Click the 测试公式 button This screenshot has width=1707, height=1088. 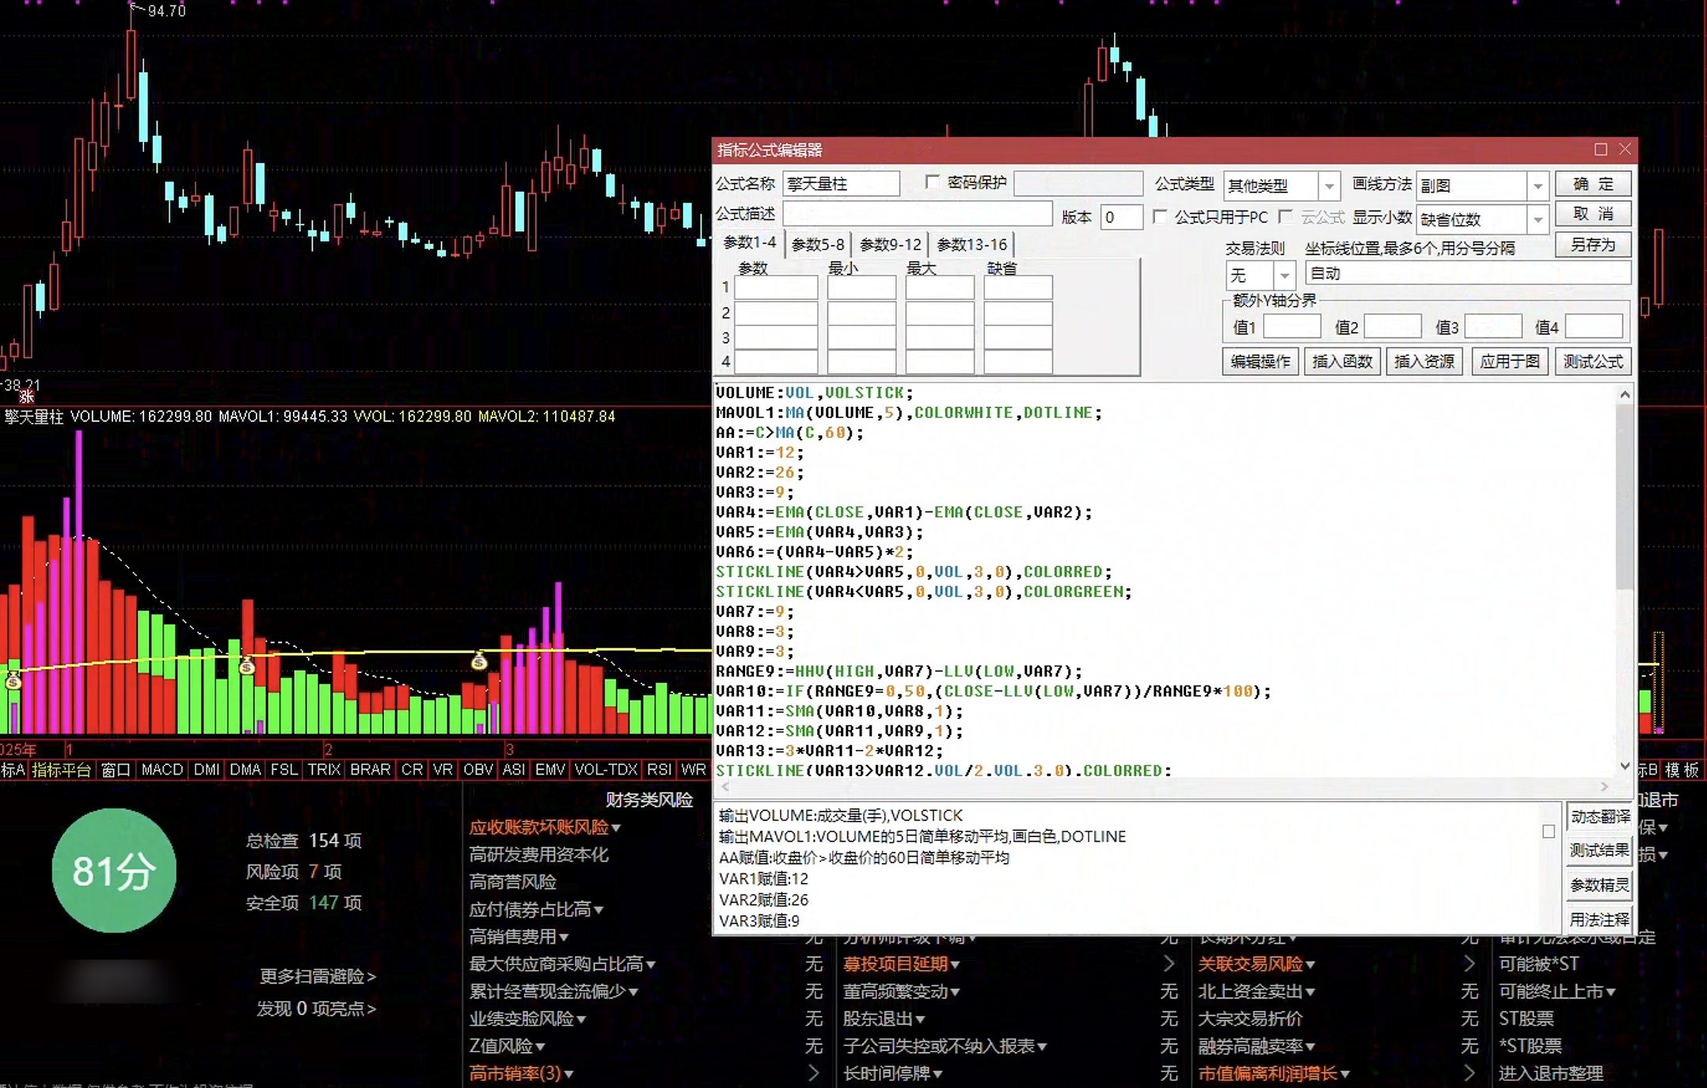(x=1593, y=362)
